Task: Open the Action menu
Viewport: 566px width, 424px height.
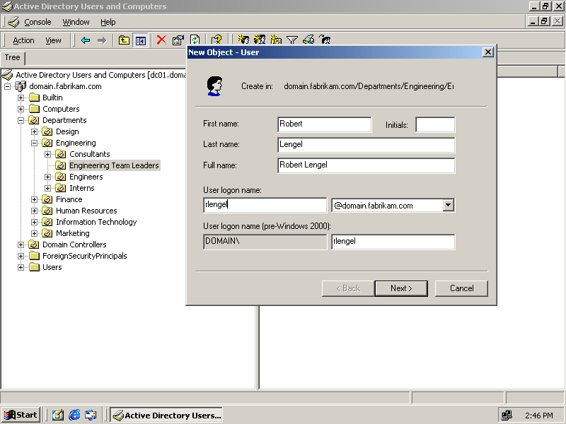Action: 23,40
